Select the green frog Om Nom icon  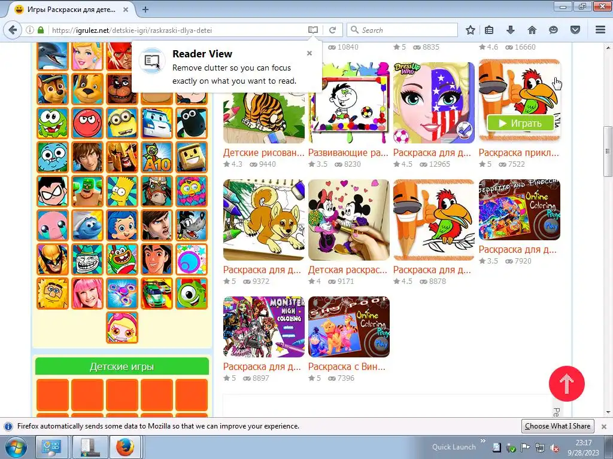click(x=53, y=123)
